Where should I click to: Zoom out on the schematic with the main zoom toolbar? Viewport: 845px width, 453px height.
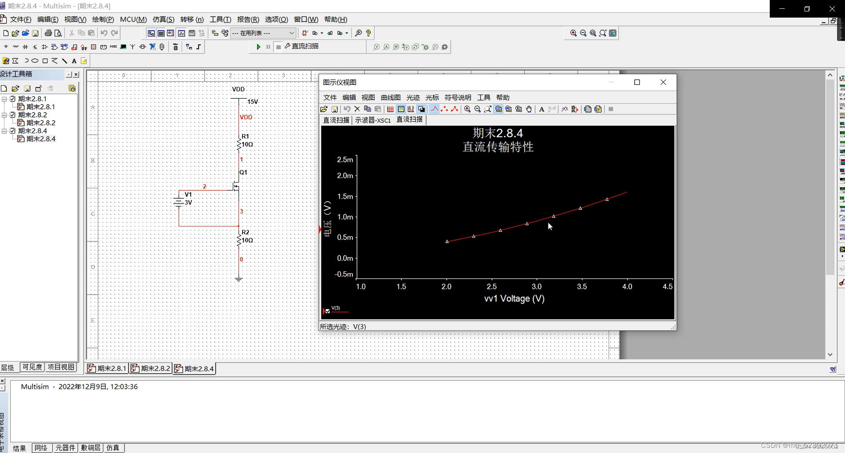(583, 33)
